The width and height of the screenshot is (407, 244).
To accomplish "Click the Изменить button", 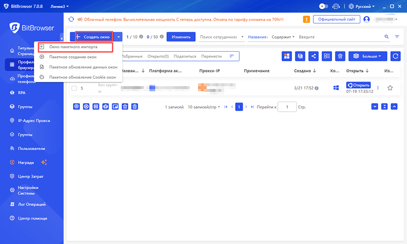I will click(181, 37).
